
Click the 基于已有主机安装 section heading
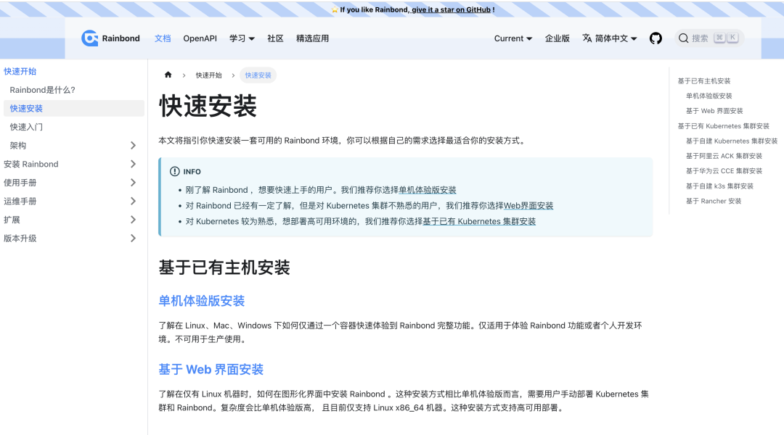(x=224, y=268)
